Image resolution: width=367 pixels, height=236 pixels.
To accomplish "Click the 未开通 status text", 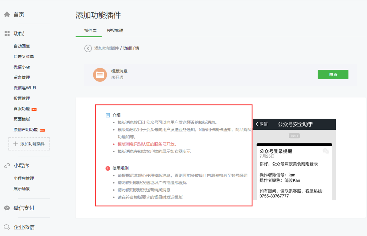I will coord(117,78).
